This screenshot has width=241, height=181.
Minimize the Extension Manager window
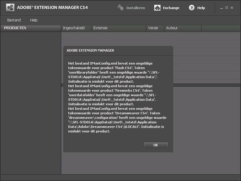tap(221, 8)
